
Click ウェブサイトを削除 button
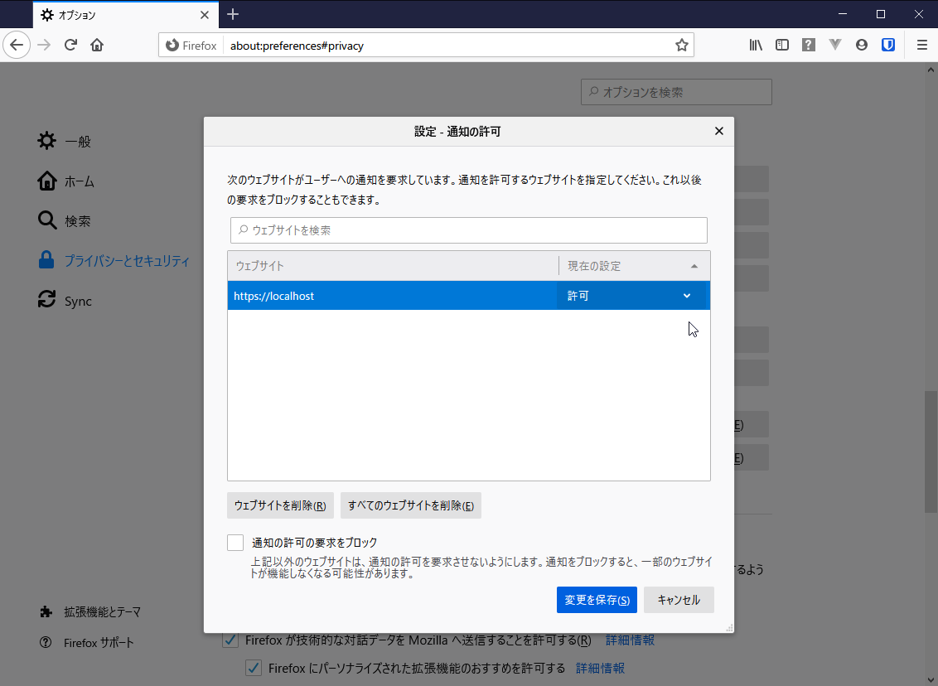click(x=280, y=505)
